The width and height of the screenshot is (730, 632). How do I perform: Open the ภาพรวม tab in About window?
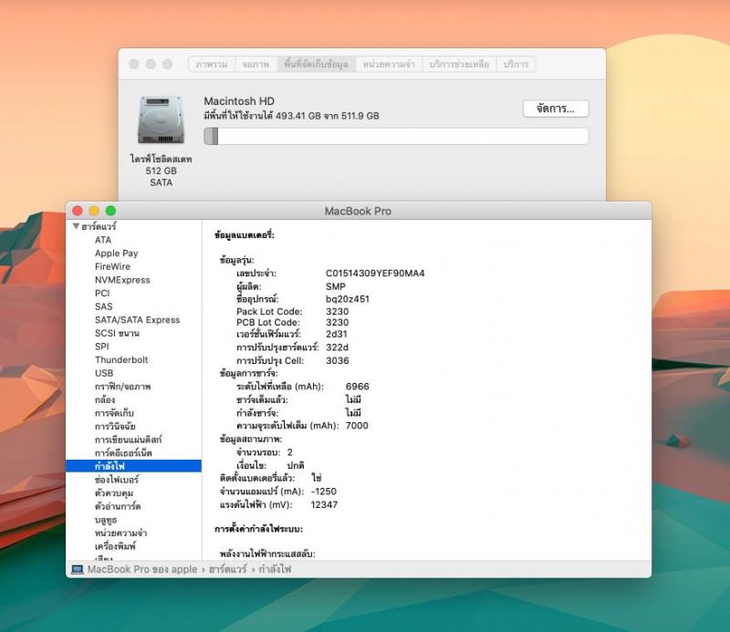click(x=212, y=64)
